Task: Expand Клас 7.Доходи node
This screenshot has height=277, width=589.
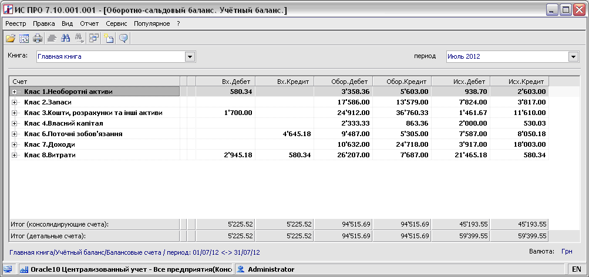Action: click(15, 144)
